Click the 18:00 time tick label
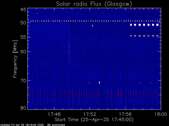The height and width of the screenshot is (126, 169). point(161,114)
